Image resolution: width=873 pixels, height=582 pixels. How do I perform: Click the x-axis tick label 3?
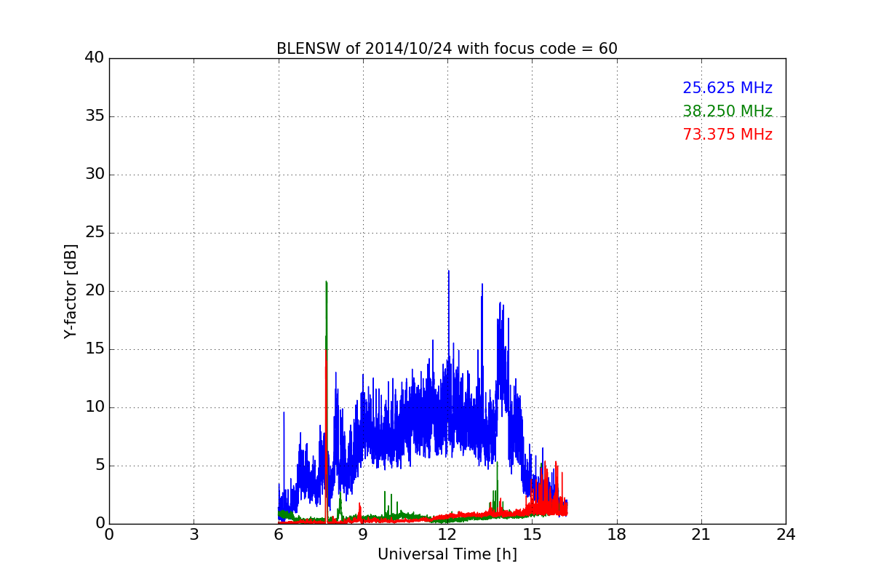pyautogui.click(x=194, y=534)
